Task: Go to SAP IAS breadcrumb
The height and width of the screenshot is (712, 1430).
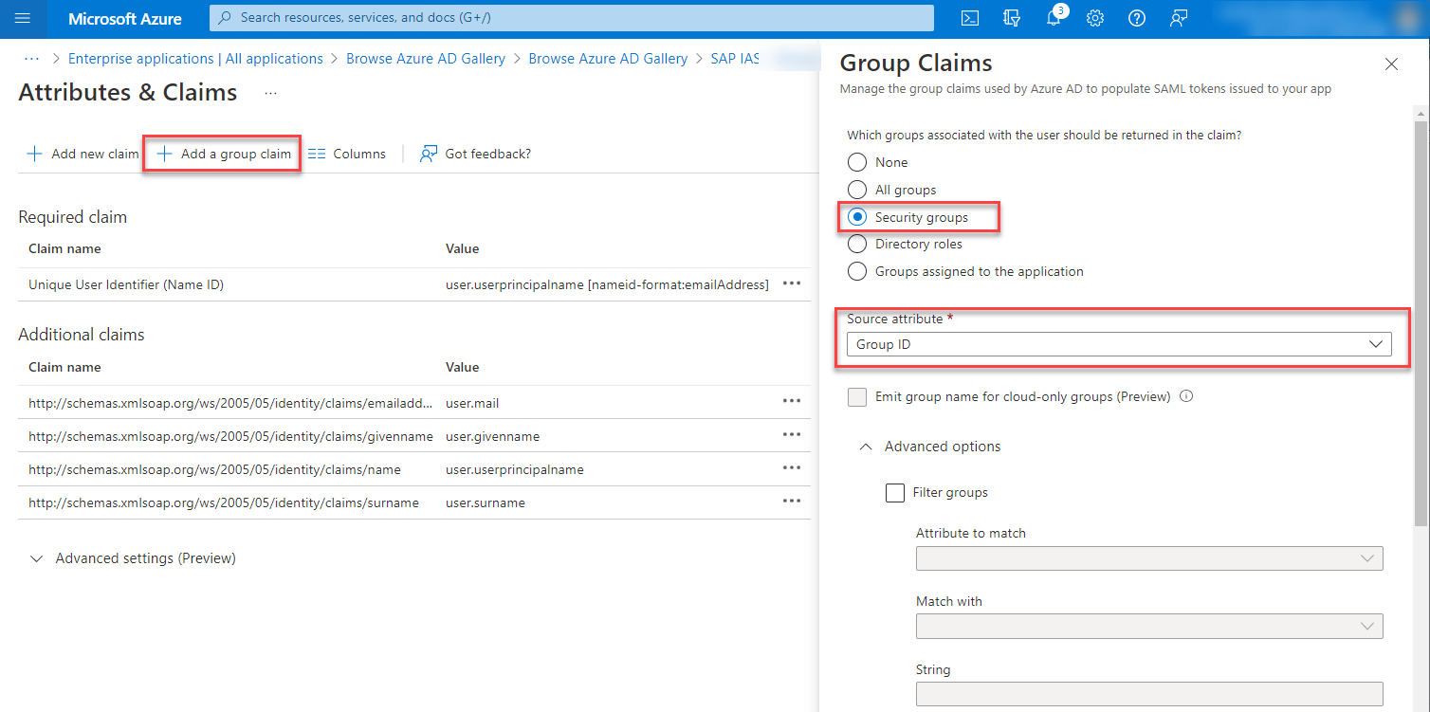Action: tap(736, 59)
